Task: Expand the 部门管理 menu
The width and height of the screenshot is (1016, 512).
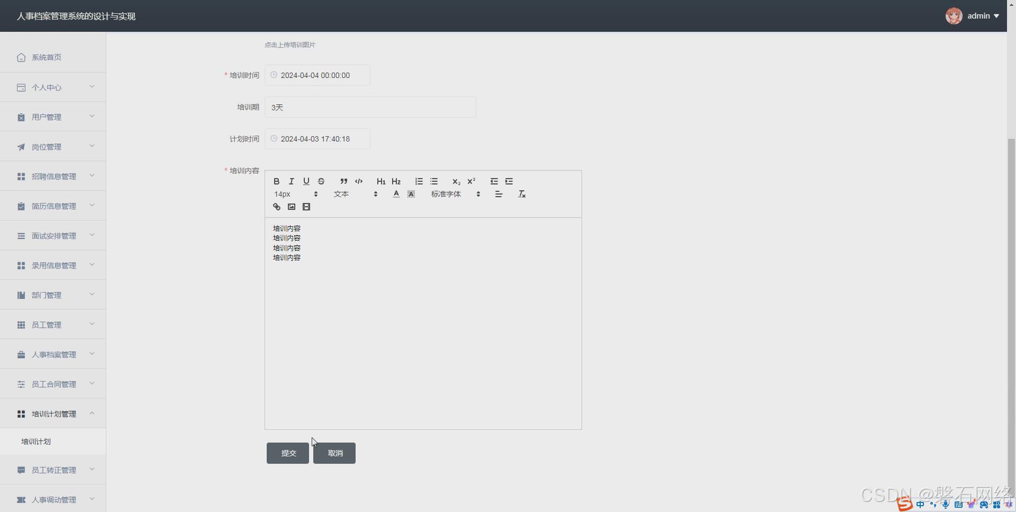Action: 53,295
